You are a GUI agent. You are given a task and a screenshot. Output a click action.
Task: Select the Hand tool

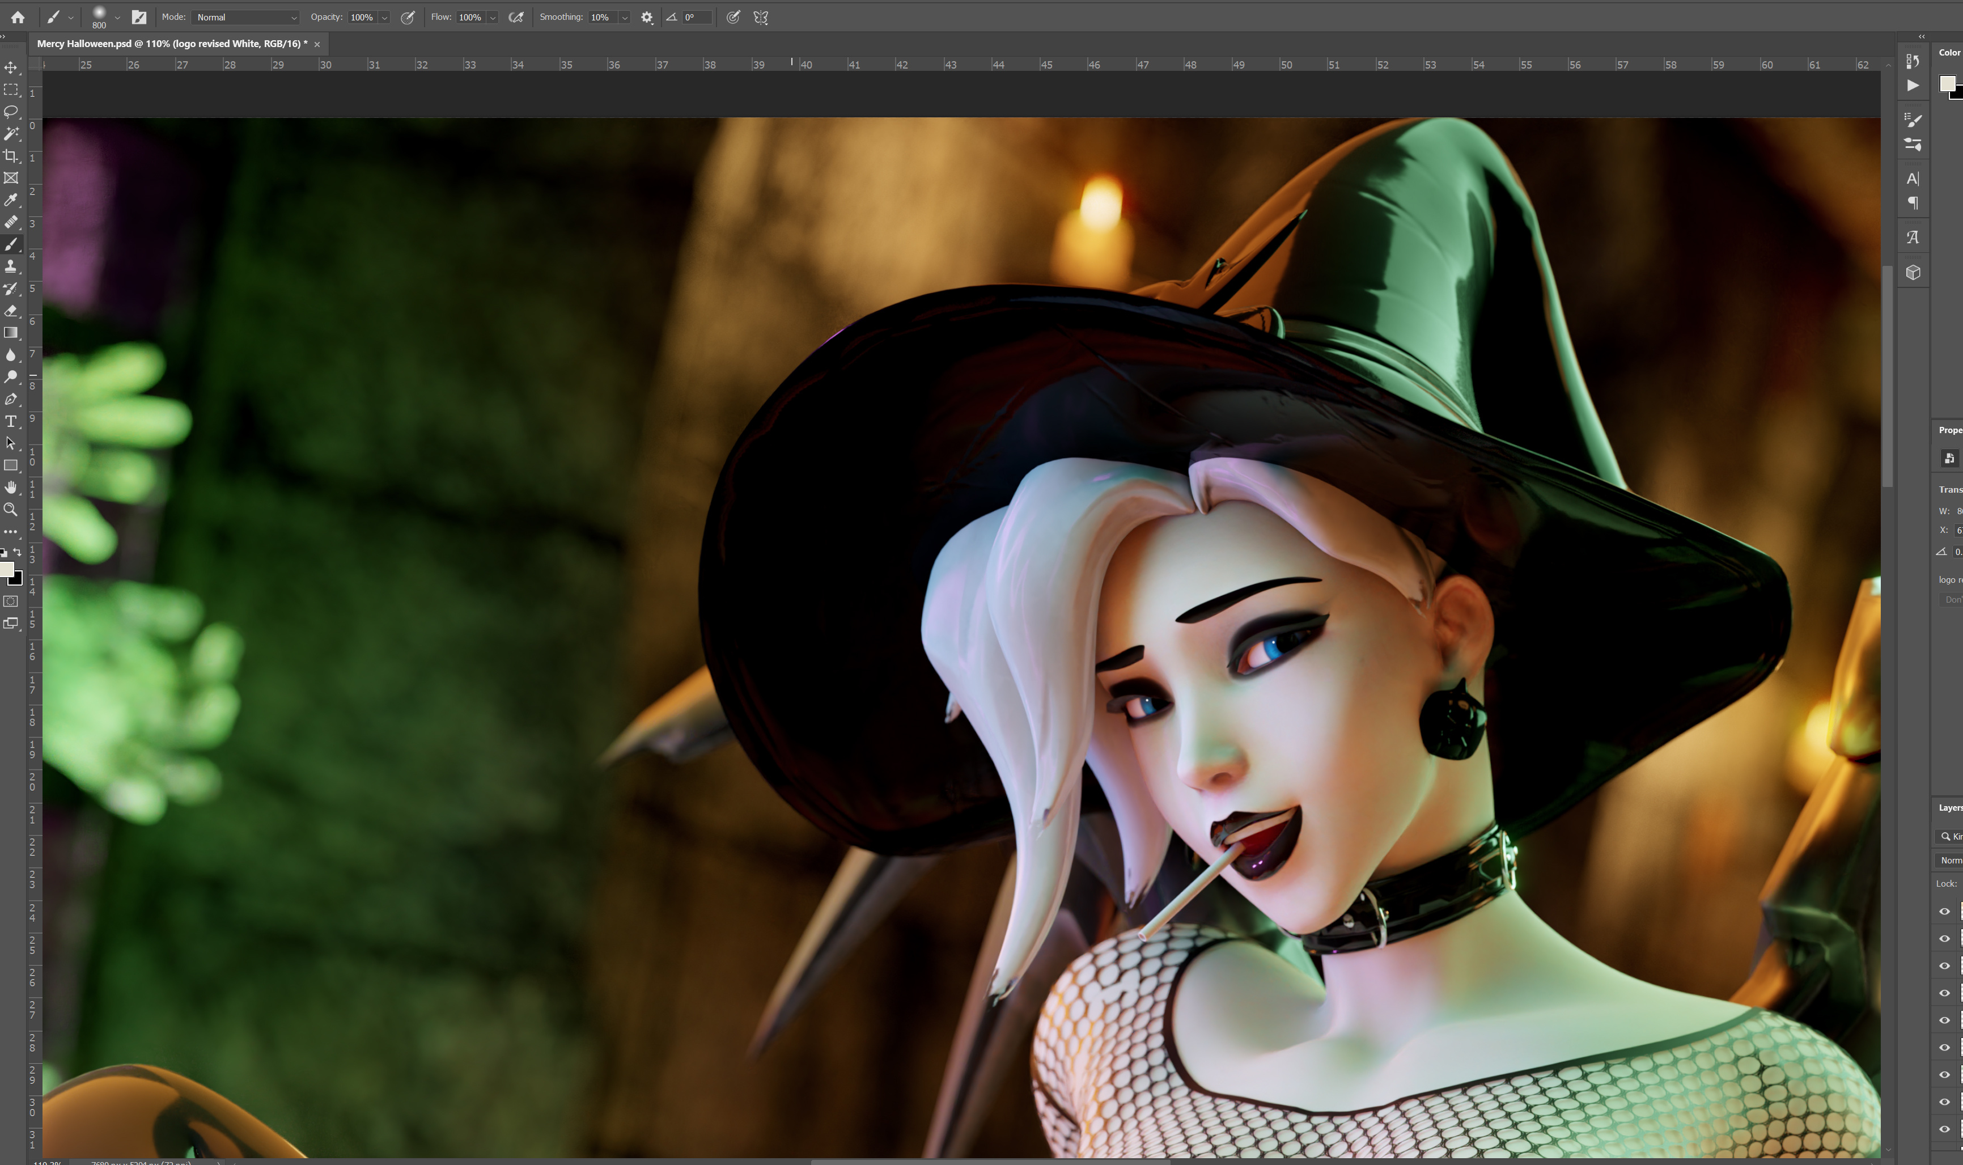(x=11, y=488)
